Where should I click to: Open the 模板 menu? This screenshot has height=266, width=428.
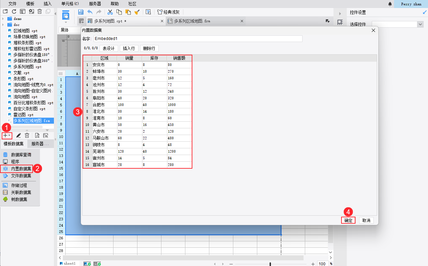tap(30, 4)
